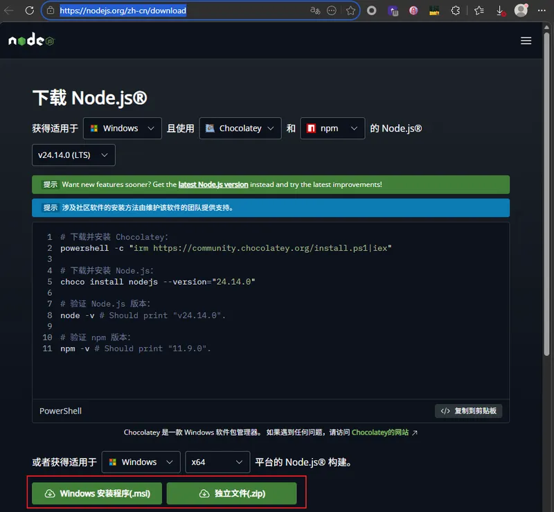Follow the latest Node.js version link
The width and height of the screenshot is (554, 512).
tap(213, 184)
